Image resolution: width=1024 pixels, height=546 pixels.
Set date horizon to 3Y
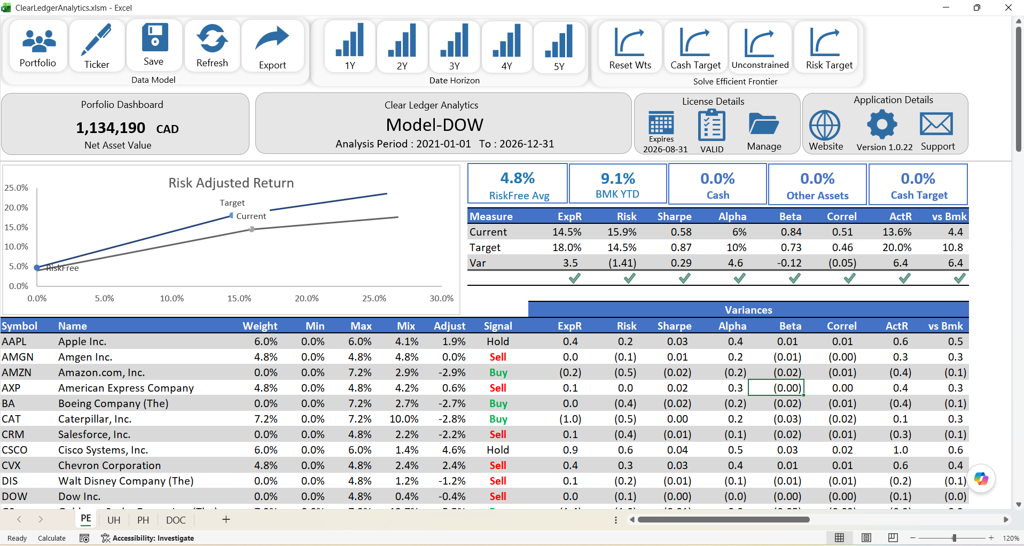coord(454,40)
